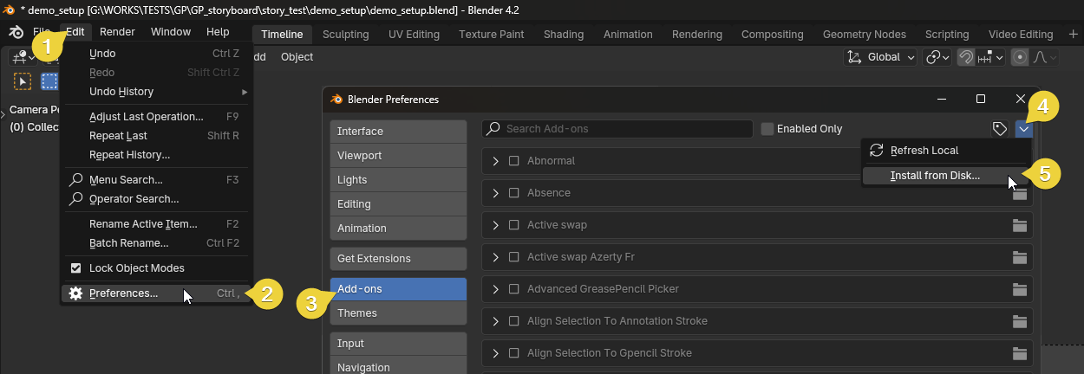Image resolution: width=1084 pixels, height=374 pixels.
Task: Enable the Active swap add-on checkbox
Action: (513, 225)
